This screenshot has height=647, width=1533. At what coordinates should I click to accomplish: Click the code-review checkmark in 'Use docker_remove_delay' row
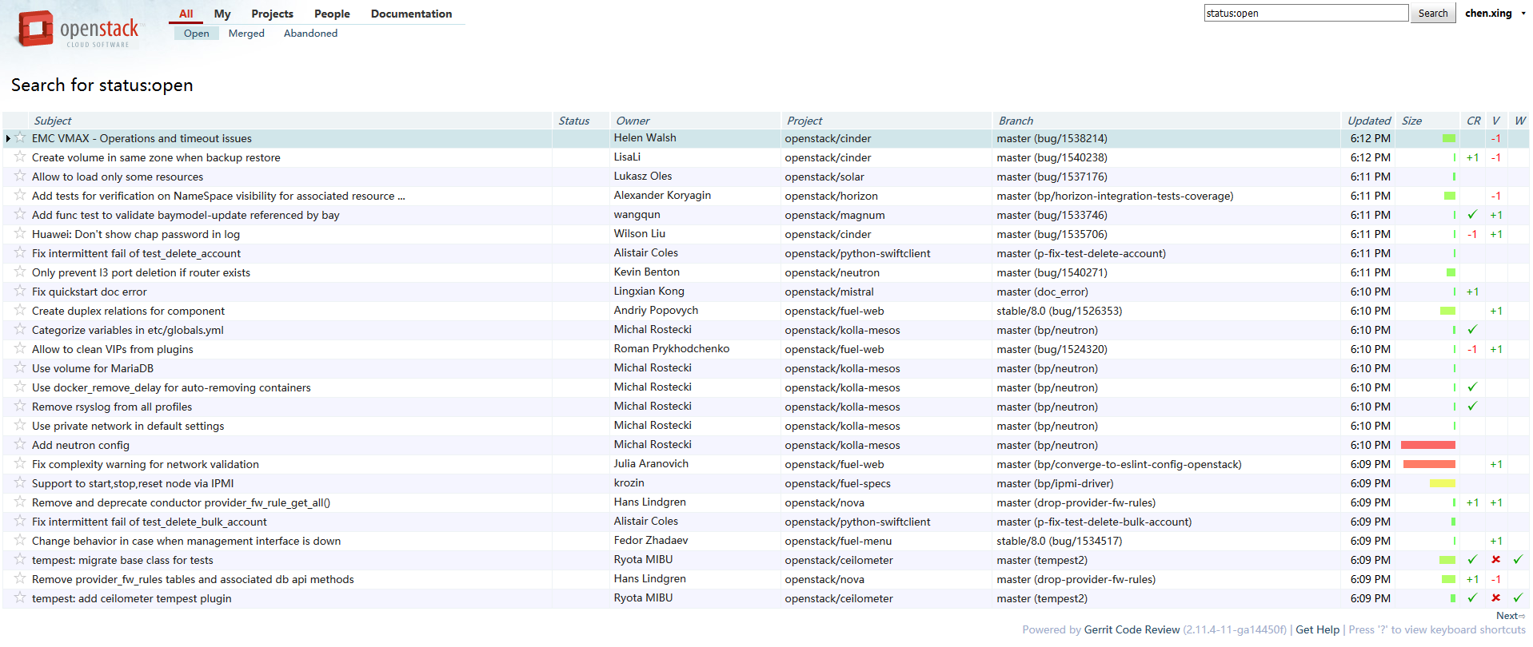click(x=1472, y=387)
